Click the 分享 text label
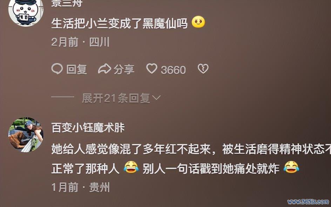The image size is (331, 207). click(x=124, y=69)
